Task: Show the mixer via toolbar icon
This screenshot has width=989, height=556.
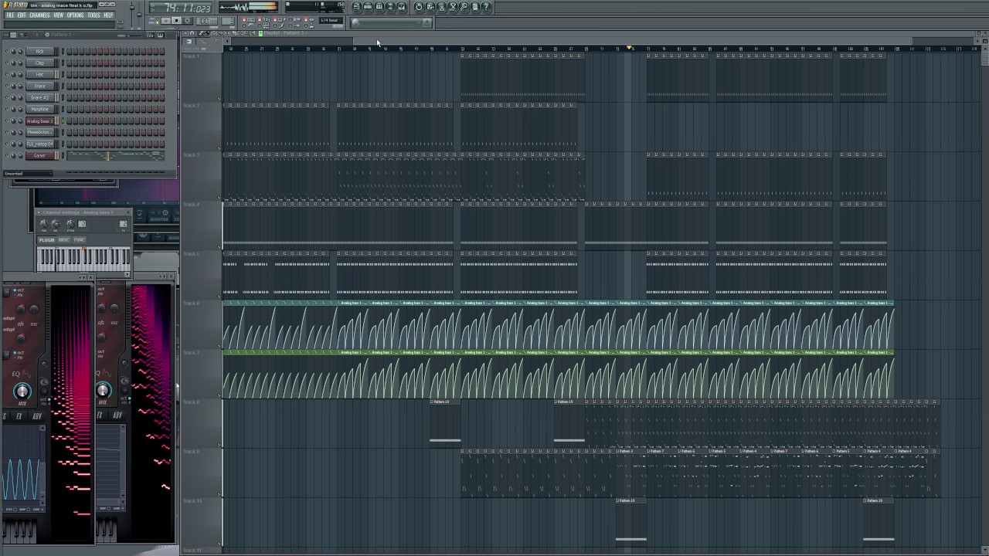Action: 402,7
